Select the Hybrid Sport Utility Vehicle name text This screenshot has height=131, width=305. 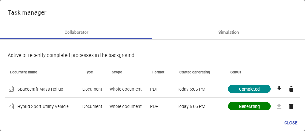point(43,106)
